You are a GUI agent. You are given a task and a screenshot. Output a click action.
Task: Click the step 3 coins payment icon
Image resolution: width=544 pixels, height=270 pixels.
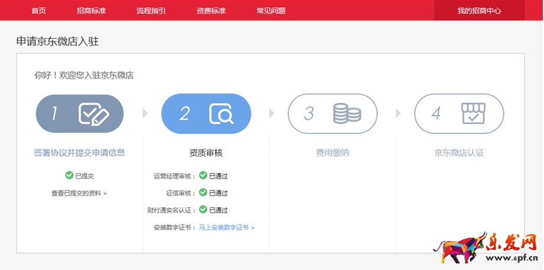point(347,113)
